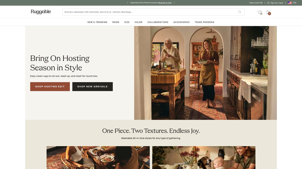The width and height of the screenshot is (302, 169).
Task: Select Accessories in navigation bar
Action: (x=181, y=22)
